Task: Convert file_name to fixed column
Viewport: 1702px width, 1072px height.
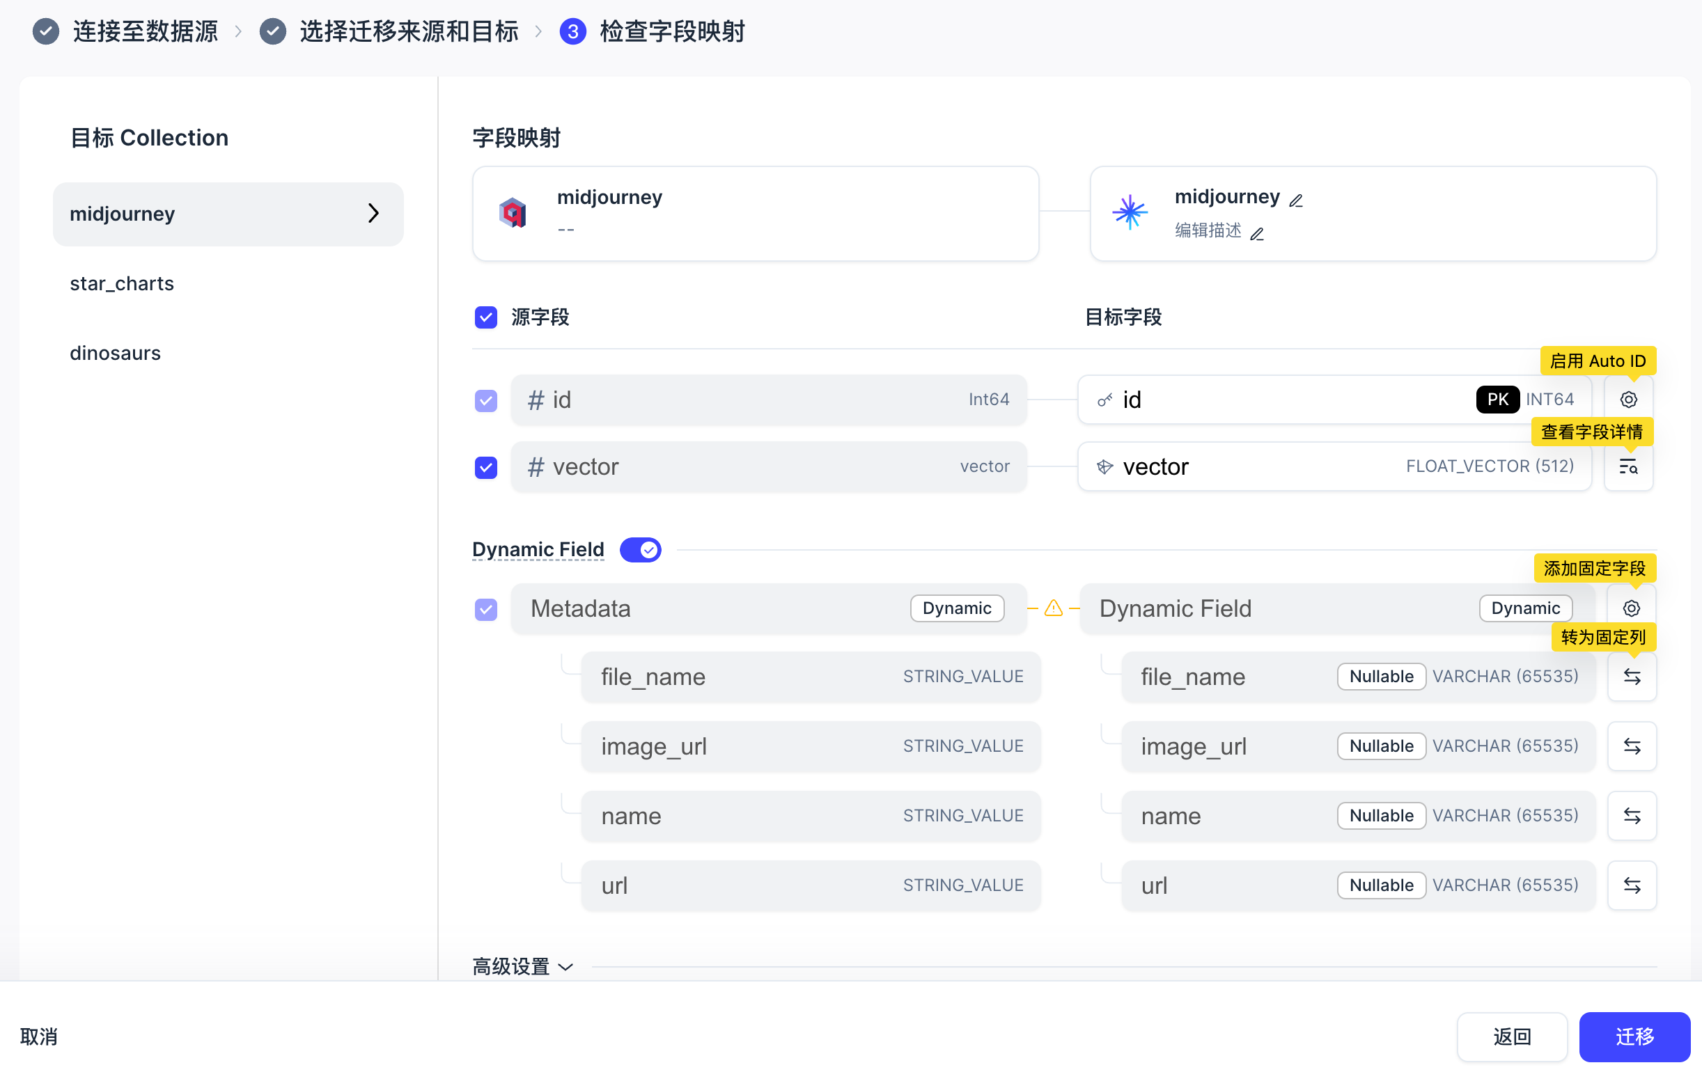Action: (x=1632, y=677)
